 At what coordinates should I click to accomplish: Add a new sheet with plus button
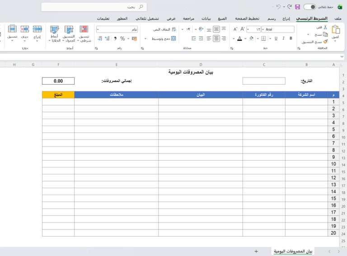tap(256, 251)
